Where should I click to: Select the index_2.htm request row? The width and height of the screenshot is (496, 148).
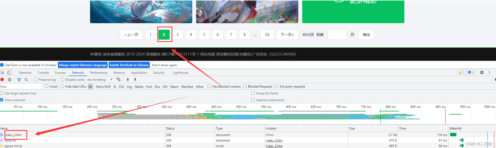248,135
